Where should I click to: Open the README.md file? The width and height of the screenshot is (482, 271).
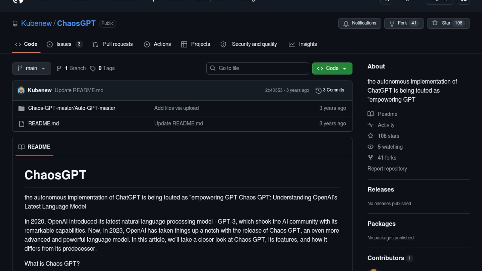click(43, 123)
